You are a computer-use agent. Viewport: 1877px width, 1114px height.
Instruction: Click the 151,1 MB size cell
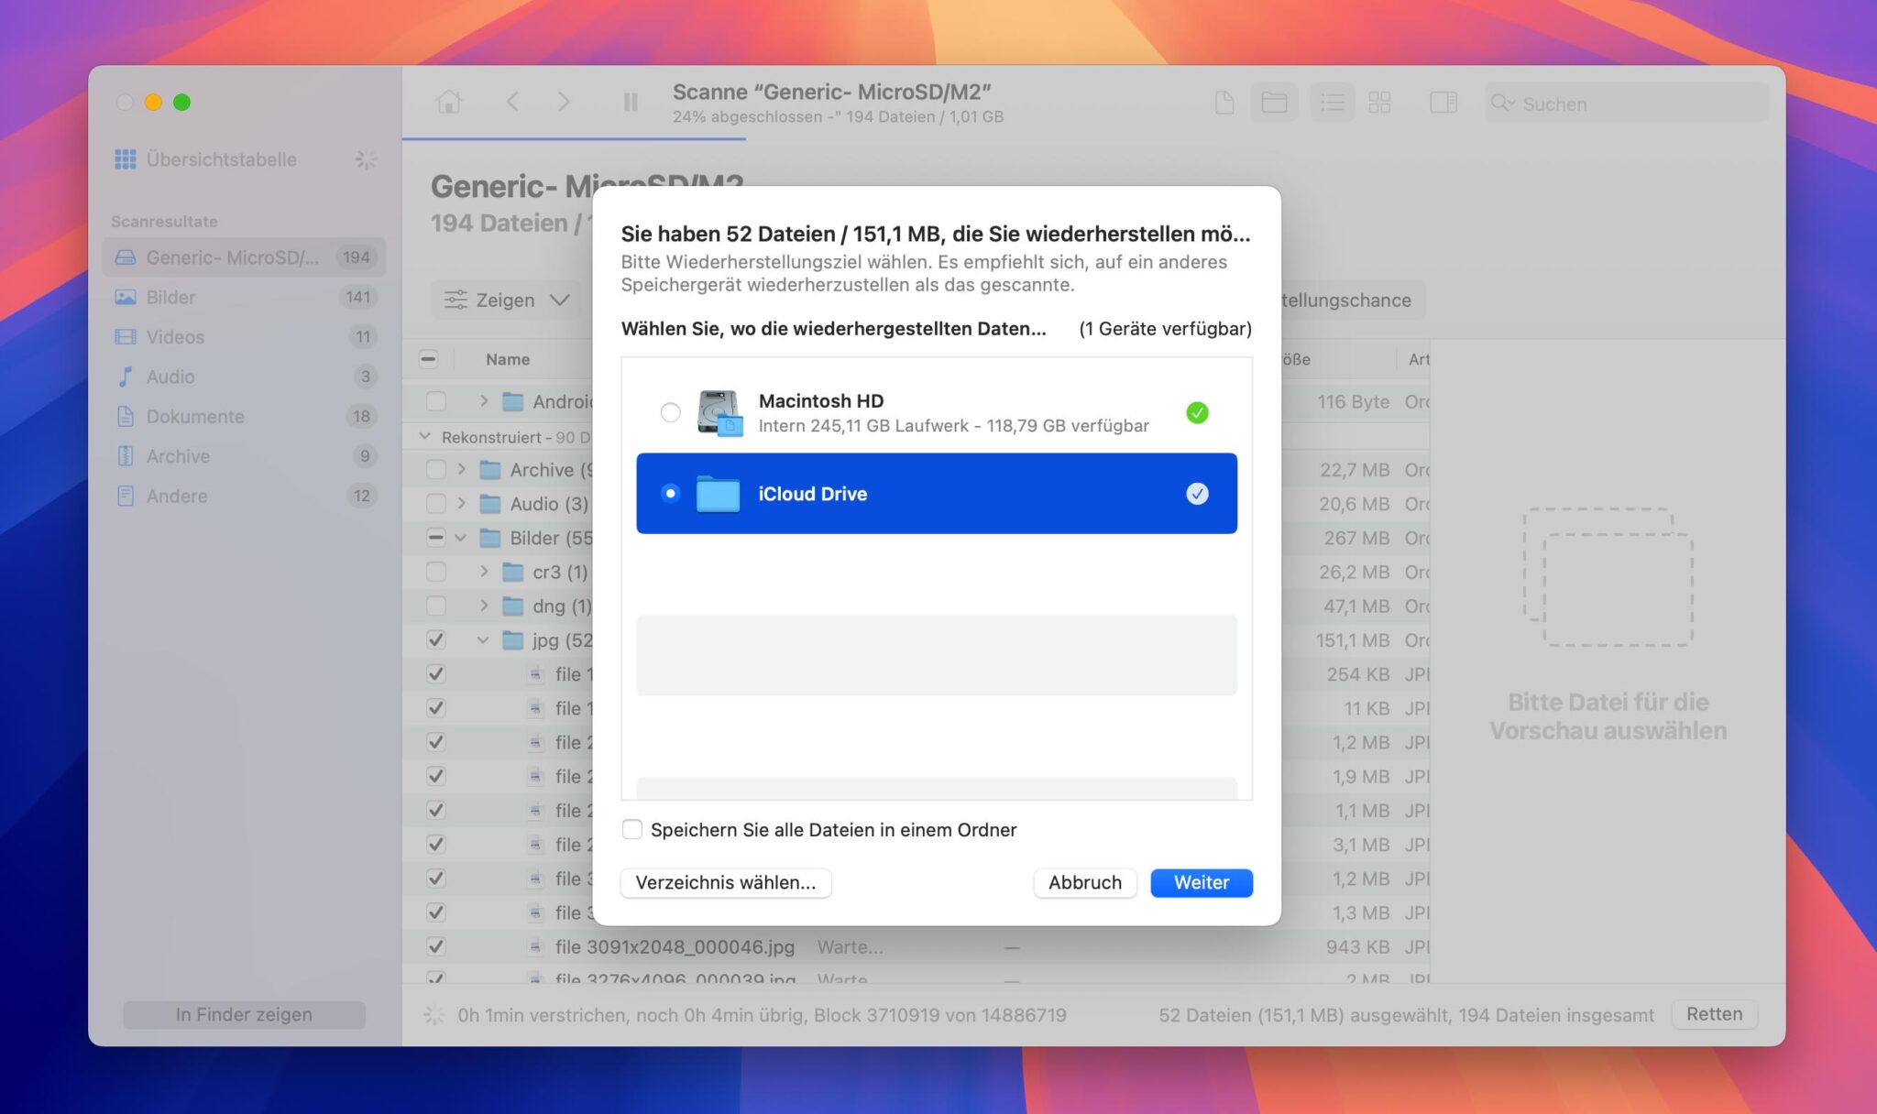(x=1353, y=640)
